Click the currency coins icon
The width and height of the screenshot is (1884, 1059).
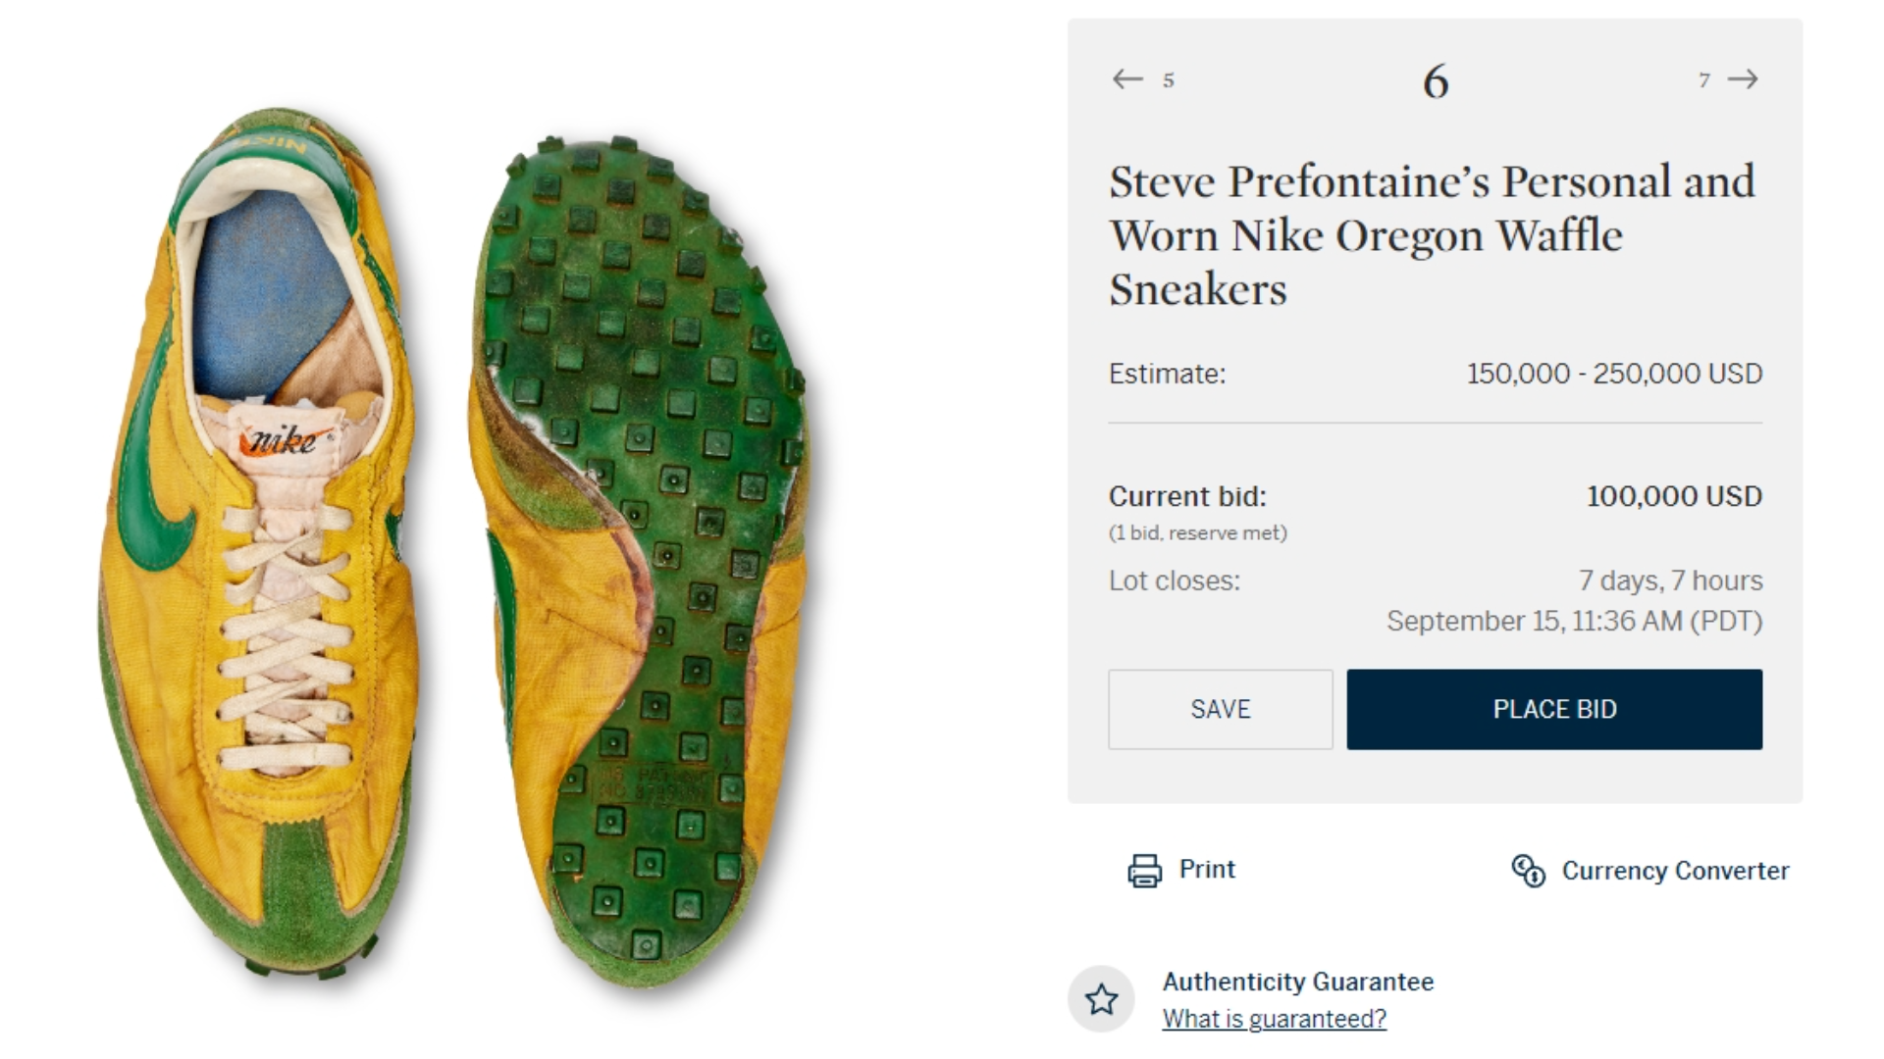coord(1529,869)
